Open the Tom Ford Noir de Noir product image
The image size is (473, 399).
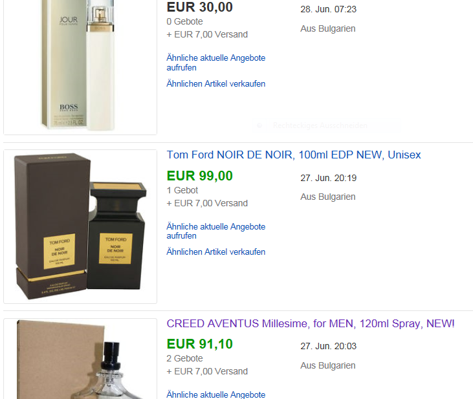click(80, 226)
